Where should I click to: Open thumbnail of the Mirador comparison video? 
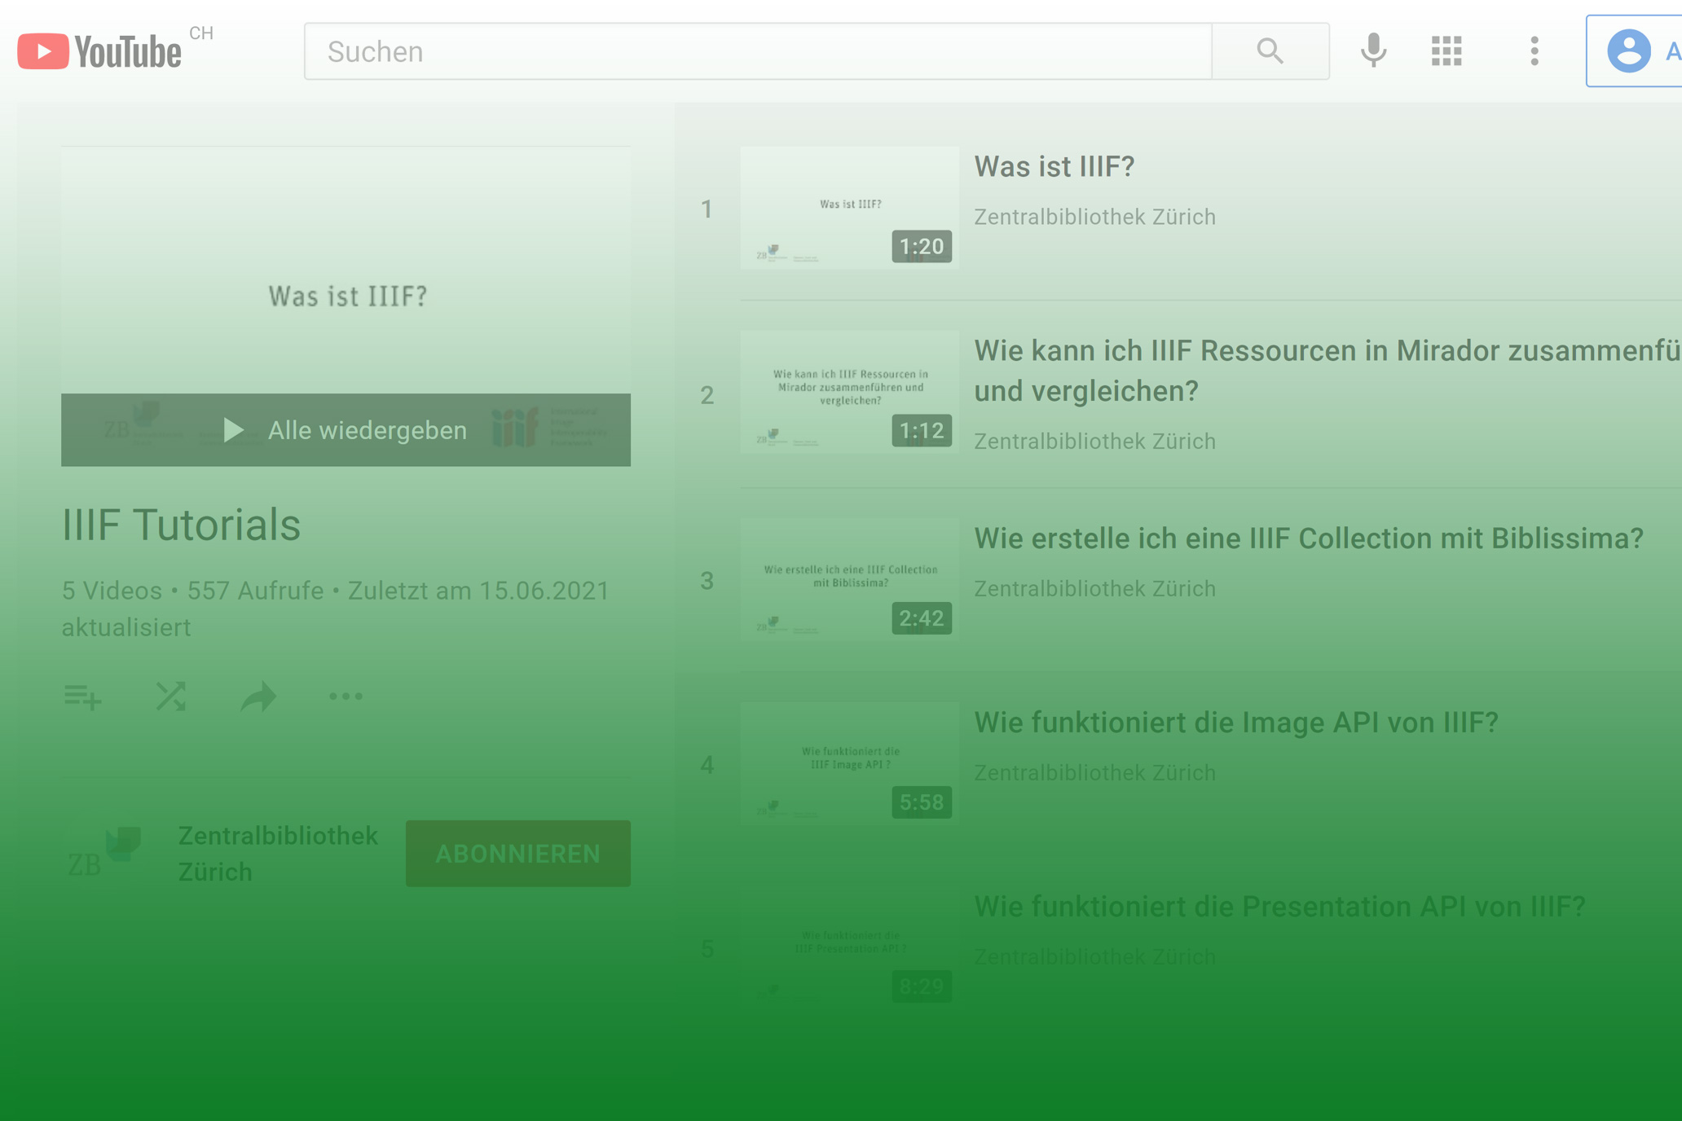coord(849,392)
